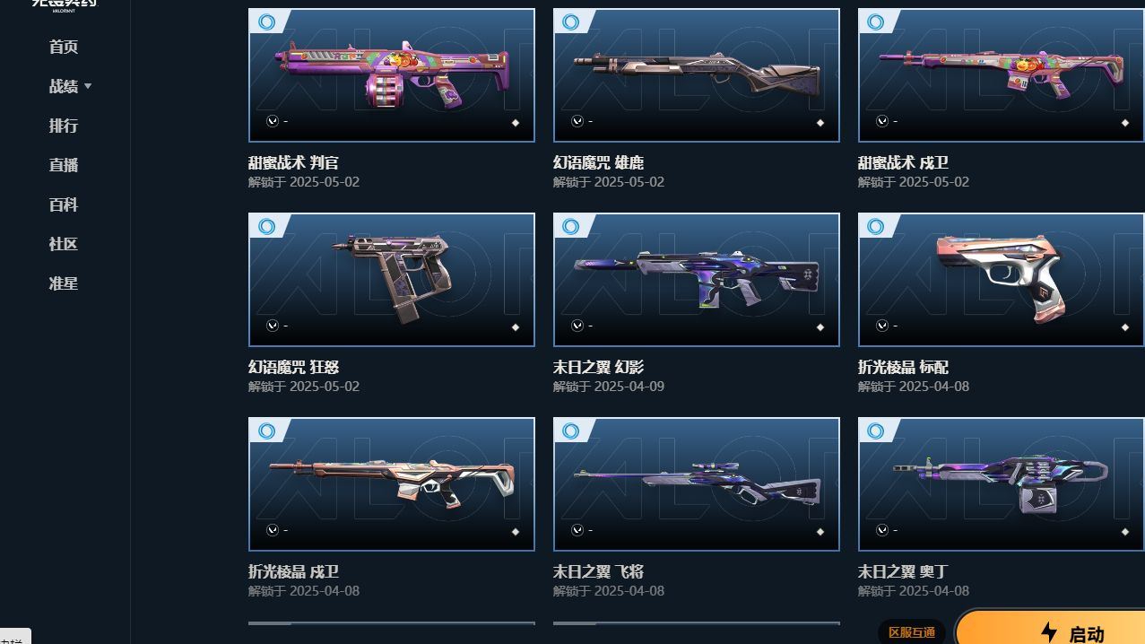1145x644 pixels.
Task: Click the diamond tier icon on 折光棱晶 戍卫 card
Action: [x=515, y=532]
